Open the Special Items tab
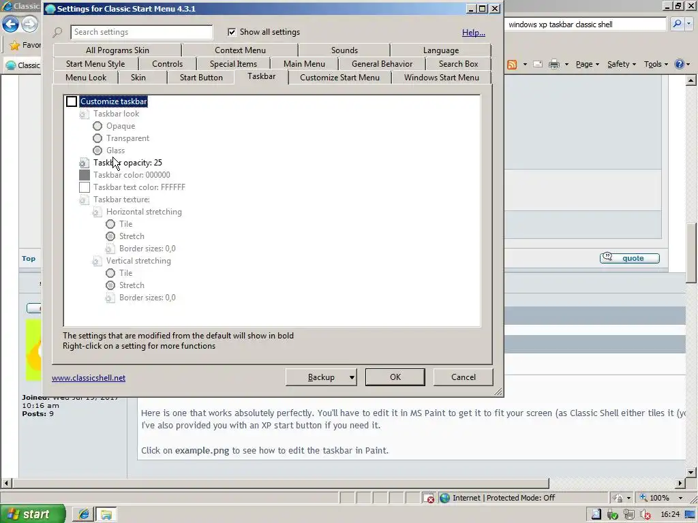Image resolution: width=698 pixels, height=523 pixels. tap(233, 63)
